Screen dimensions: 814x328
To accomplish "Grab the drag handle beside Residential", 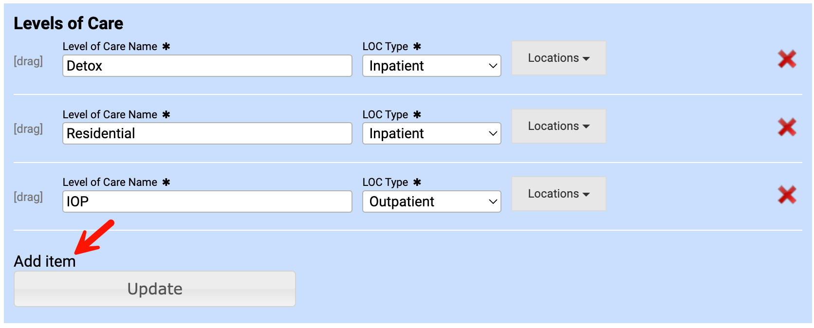I will coord(28,129).
